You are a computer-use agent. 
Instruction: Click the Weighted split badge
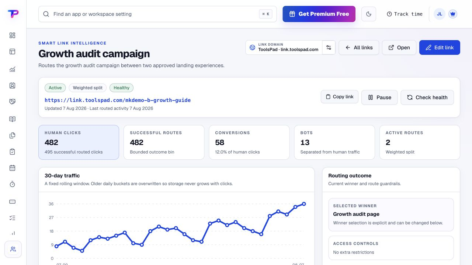(88, 88)
